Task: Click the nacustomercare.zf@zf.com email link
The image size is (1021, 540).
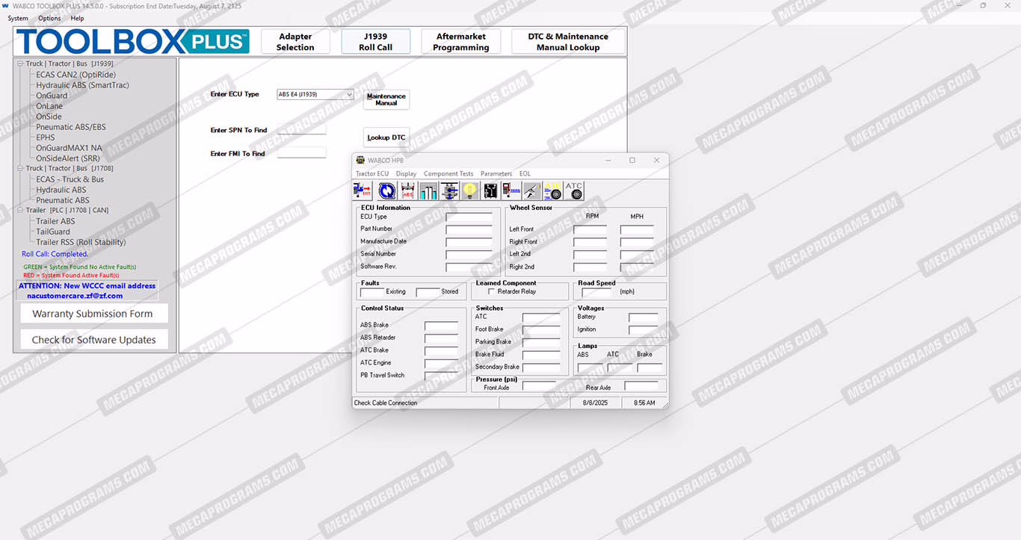Action: 75,296
